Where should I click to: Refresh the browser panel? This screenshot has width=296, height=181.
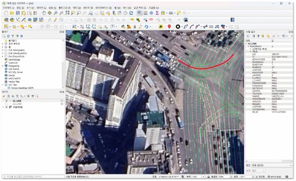[8, 36]
